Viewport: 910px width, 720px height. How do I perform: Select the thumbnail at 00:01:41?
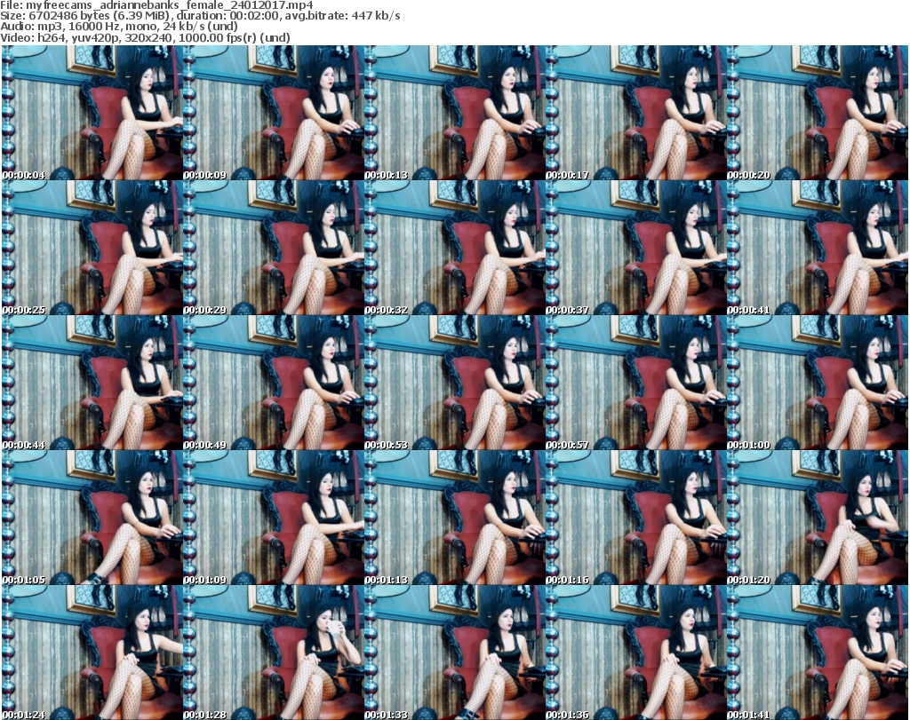click(x=817, y=653)
